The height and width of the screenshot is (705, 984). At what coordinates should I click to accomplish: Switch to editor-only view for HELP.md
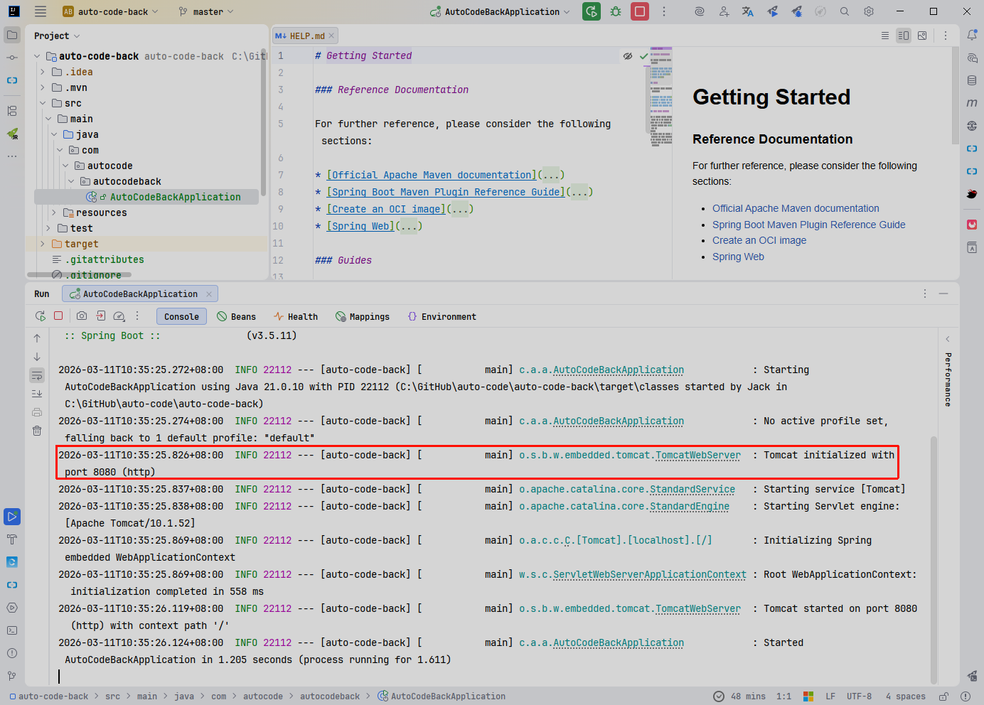point(885,36)
